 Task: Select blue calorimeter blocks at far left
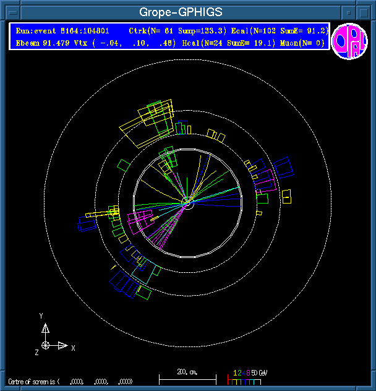pyautogui.click(x=87, y=223)
